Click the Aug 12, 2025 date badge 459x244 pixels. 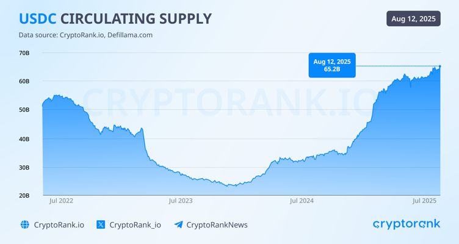[x=413, y=19]
